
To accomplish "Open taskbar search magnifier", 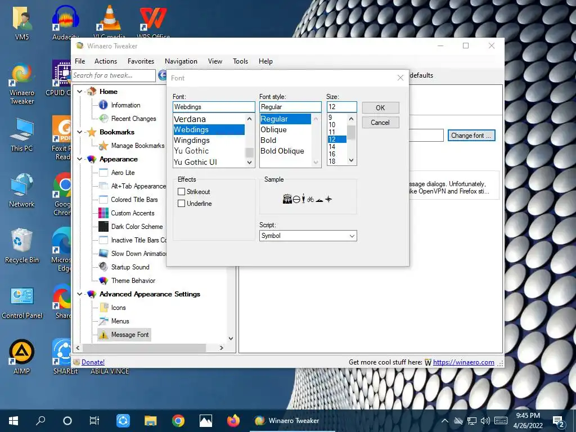I will (40, 421).
